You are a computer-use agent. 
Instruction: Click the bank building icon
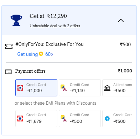tap(107, 88)
